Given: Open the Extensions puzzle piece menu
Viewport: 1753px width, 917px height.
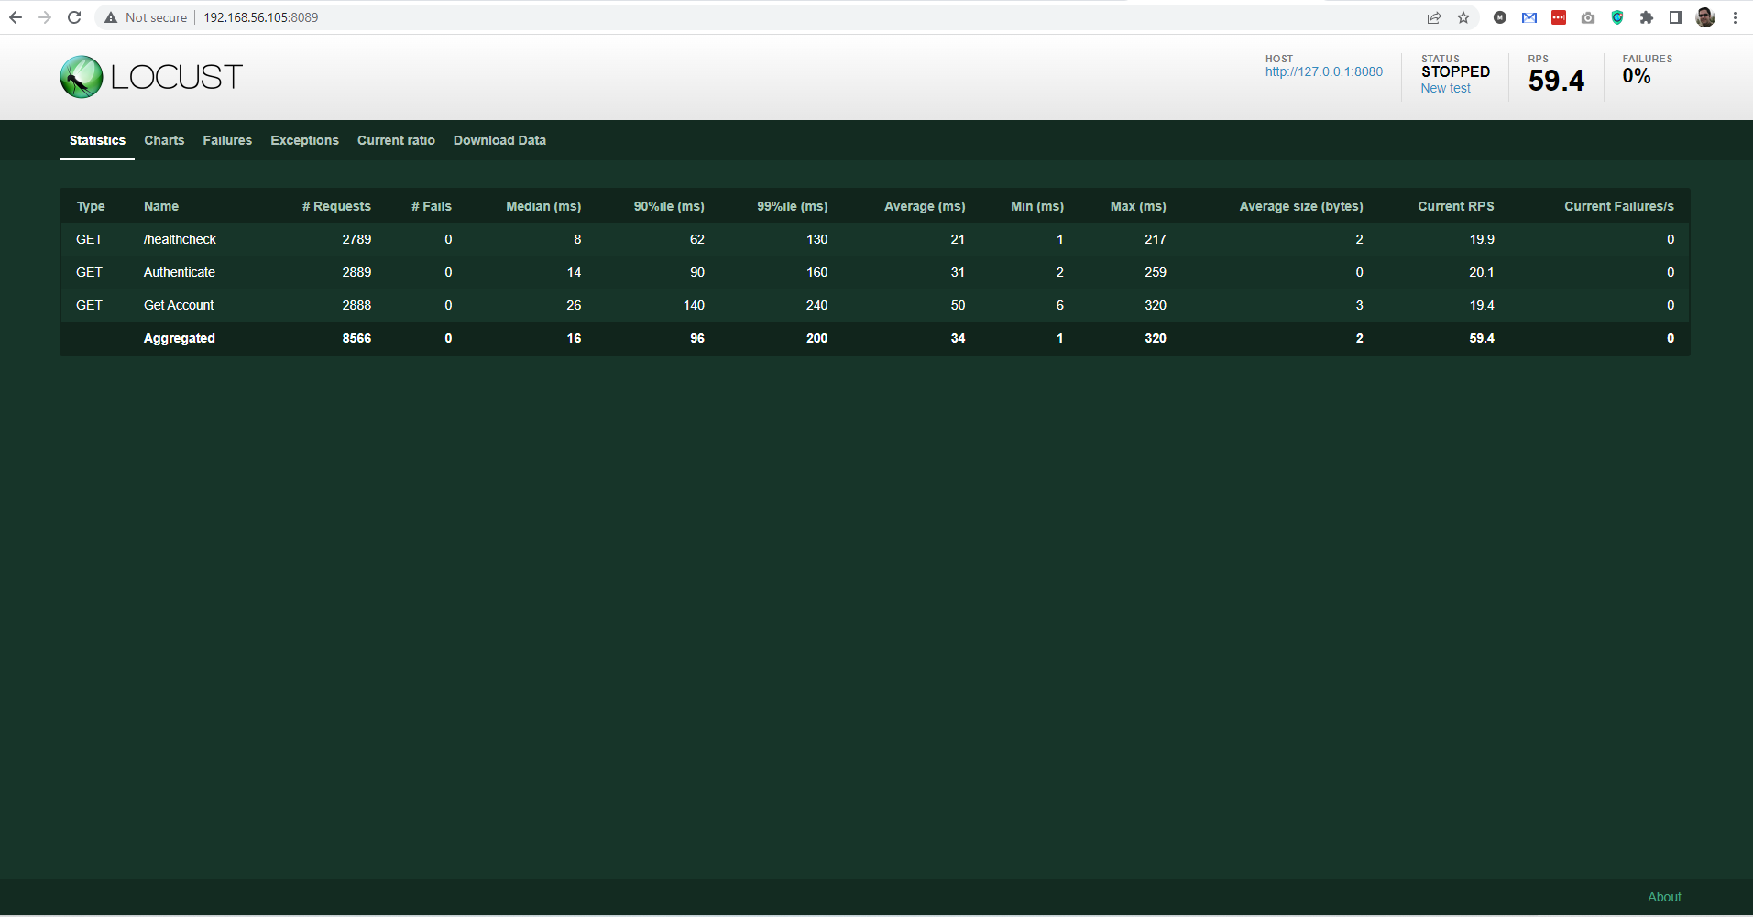Looking at the screenshot, I should pos(1647,17).
